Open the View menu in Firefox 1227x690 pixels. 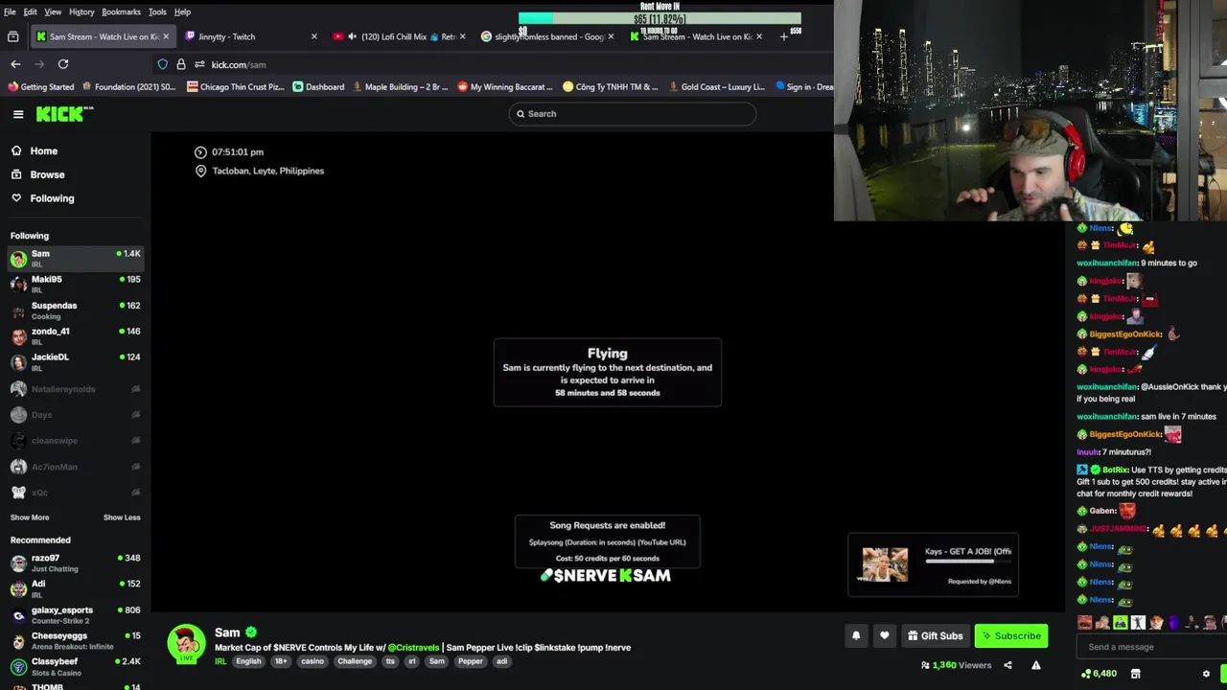click(53, 11)
